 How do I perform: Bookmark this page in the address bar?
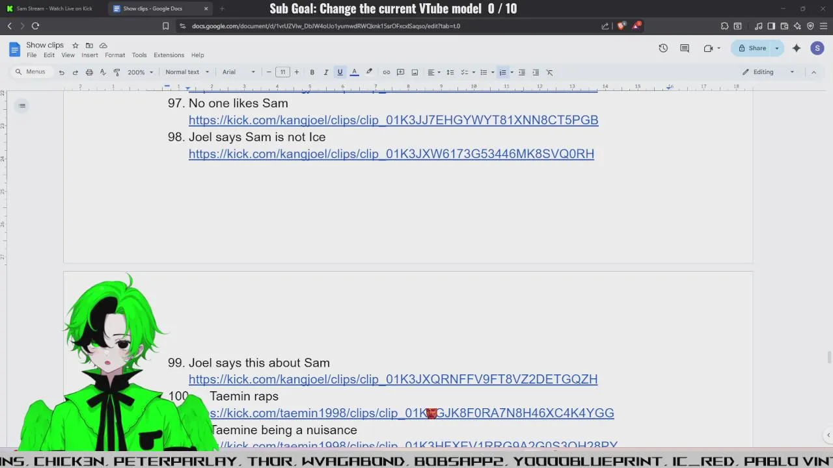tap(166, 26)
